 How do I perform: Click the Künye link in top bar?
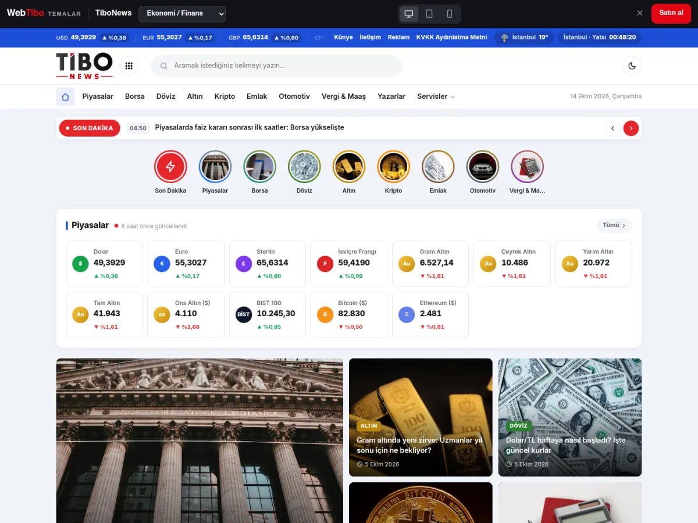tap(343, 37)
